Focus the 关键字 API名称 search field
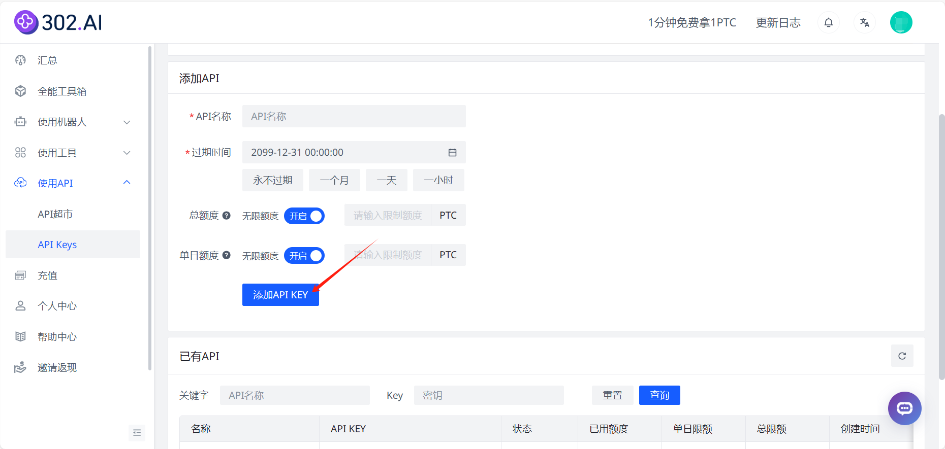 coord(295,395)
